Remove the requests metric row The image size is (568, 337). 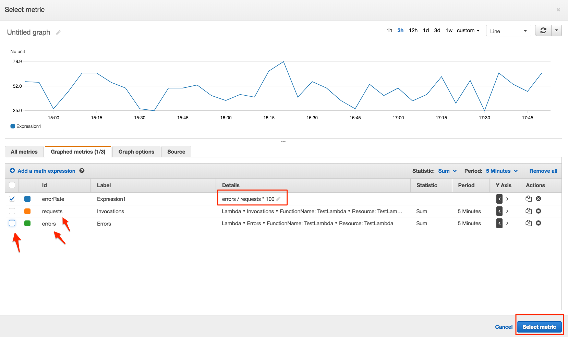click(539, 211)
